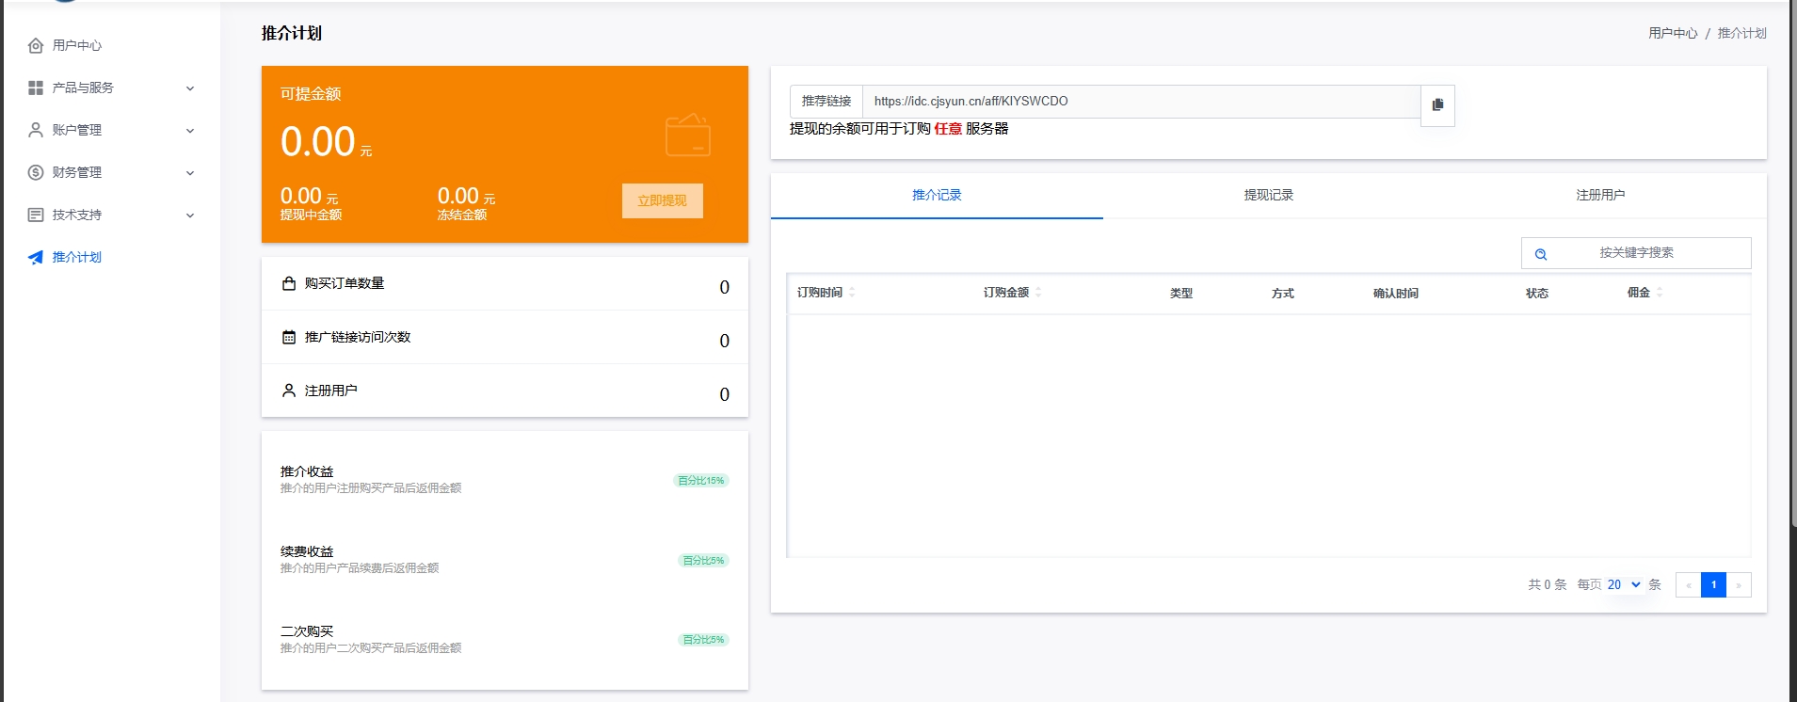Click the 立即提现 button
The height and width of the screenshot is (702, 1797).
(662, 200)
